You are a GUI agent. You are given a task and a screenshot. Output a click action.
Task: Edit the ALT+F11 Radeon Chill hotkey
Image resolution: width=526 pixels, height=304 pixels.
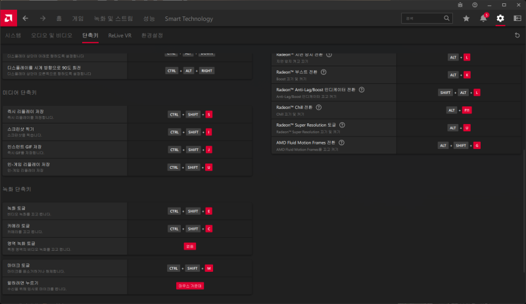[459, 110]
